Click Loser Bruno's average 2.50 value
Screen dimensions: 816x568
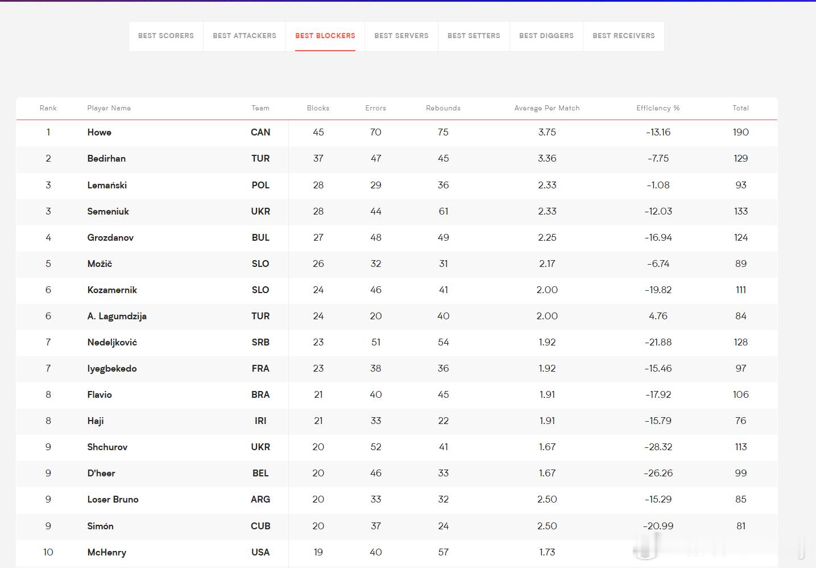[547, 500]
